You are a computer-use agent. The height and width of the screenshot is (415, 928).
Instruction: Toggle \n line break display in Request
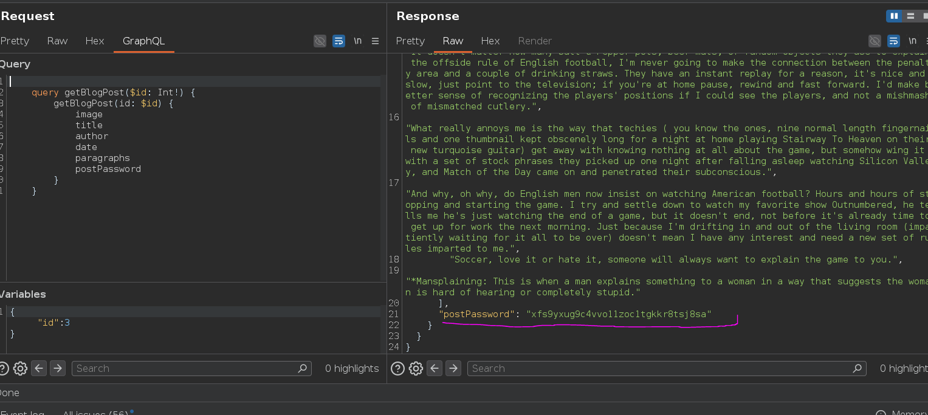(358, 41)
